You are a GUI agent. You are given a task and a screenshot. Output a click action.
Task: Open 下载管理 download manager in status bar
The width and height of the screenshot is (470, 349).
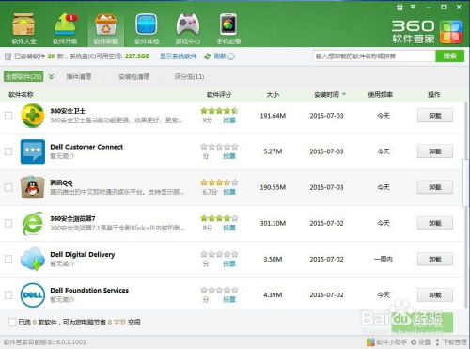pos(451,342)
